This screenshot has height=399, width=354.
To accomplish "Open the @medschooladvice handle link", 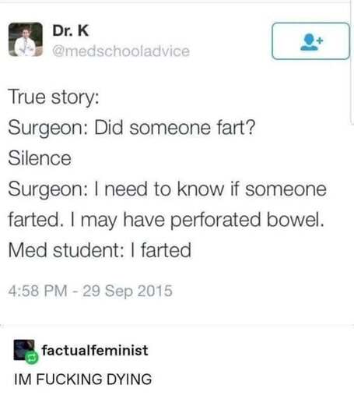I will (121, 51).
